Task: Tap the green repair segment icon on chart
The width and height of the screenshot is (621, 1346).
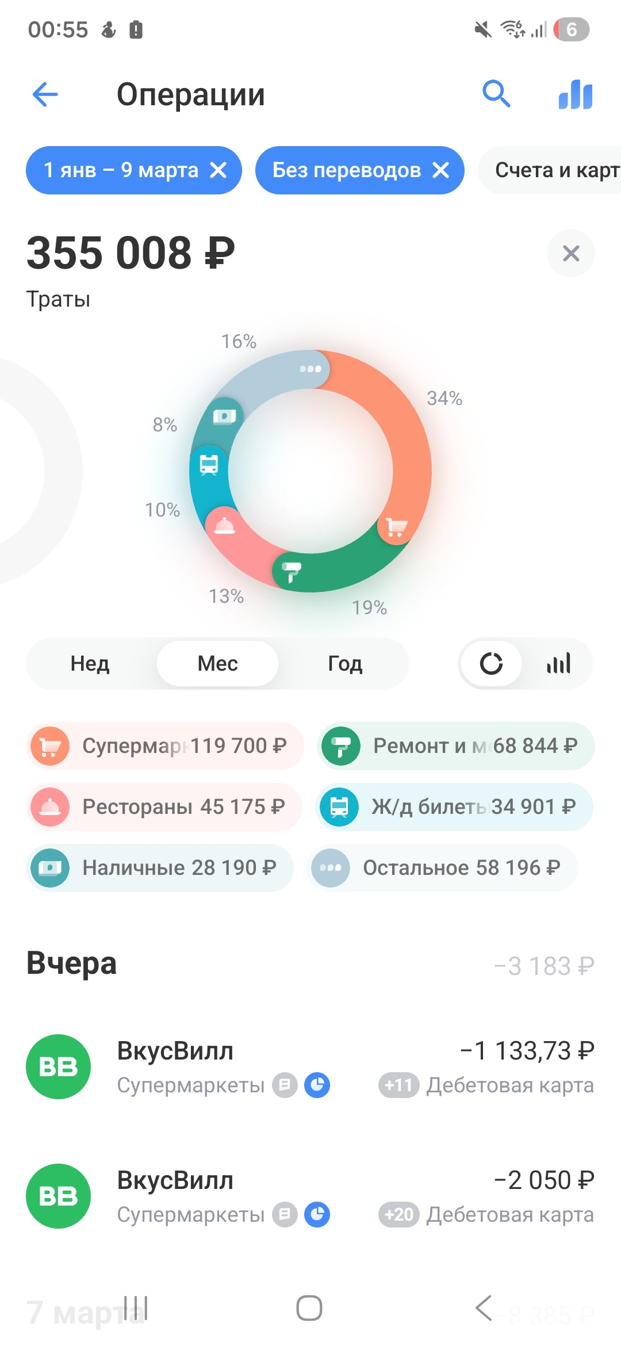Action: [x=292, y=571]
